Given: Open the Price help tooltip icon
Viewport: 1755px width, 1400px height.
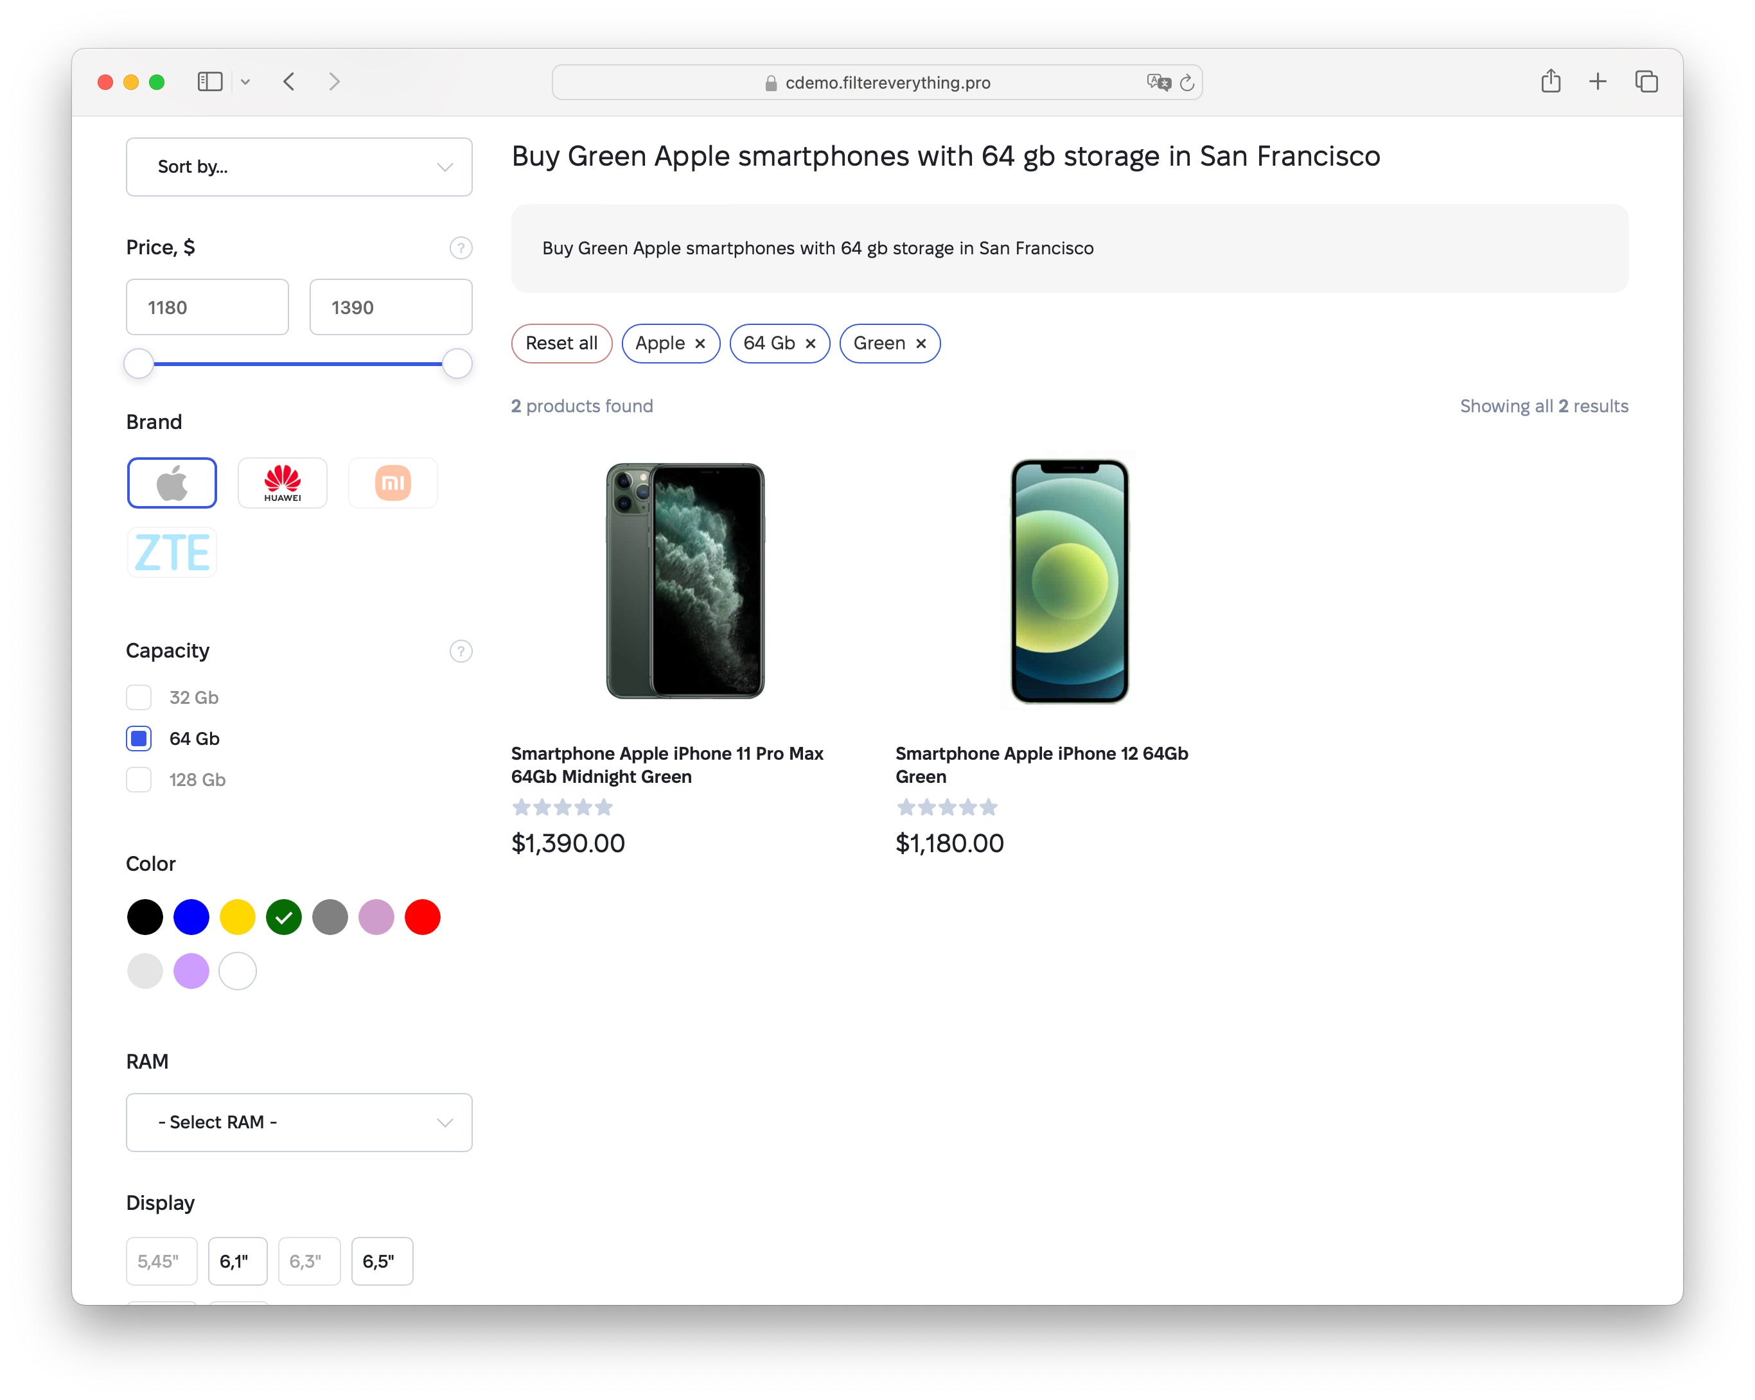Looking at the screenshot, I should click(461, 247).
